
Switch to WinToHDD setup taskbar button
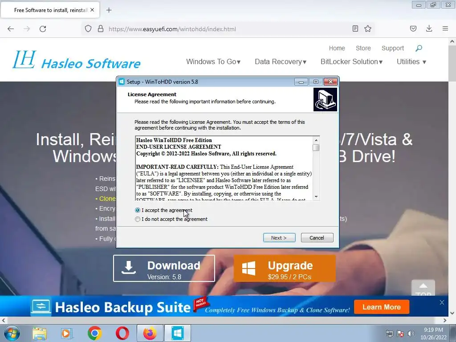point(178,333)
